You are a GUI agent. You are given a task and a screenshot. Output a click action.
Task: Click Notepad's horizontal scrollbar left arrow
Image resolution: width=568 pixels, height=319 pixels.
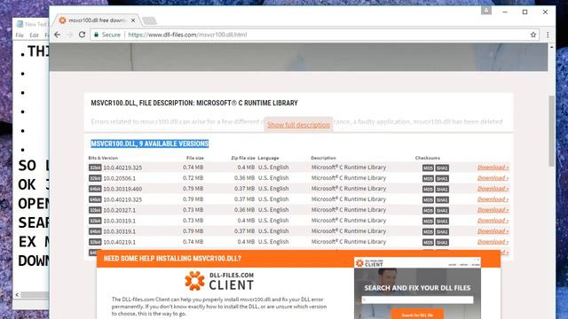(17, 295)
